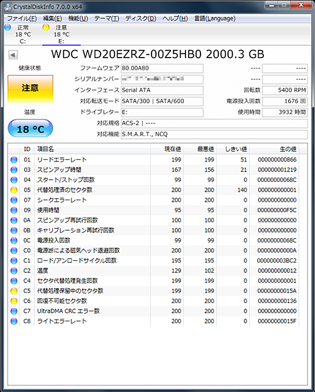Open the ヘルプ(H) menu
The height and width of the screenshot is (392, 315).
click(175, 18)
